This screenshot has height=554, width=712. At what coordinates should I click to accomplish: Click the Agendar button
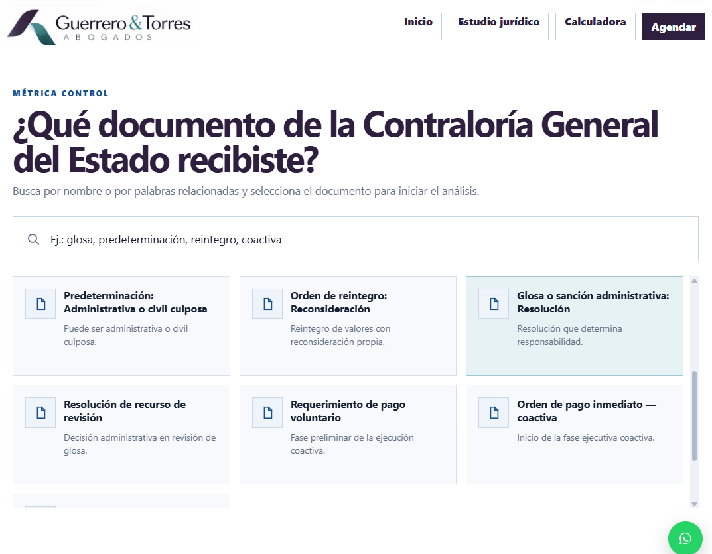pyautogui.click(x=674, y=27)
